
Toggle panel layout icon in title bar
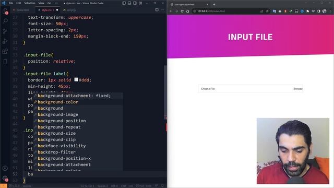[129, 3]
